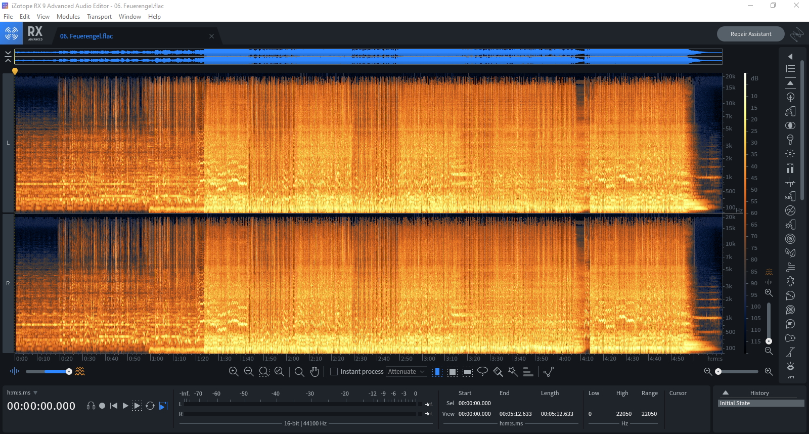
Task: Choose the Brush selection tool
Action: (x=498, y=372)
